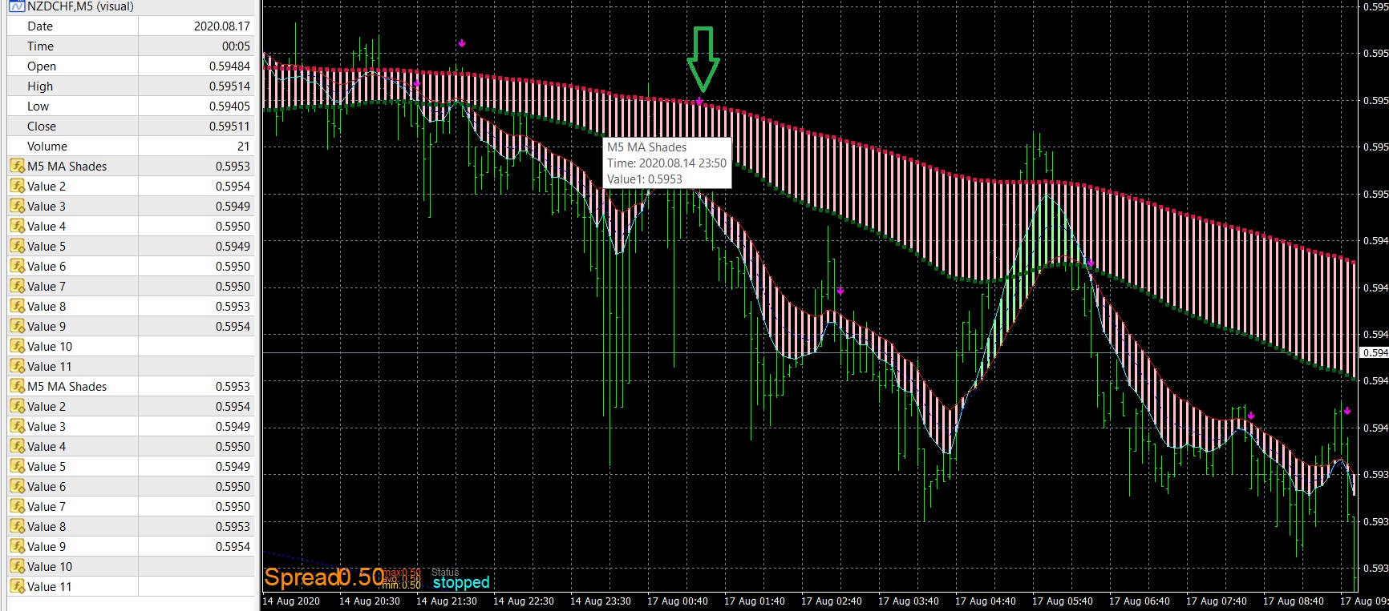Select the Close row label
The width and height of the screenshot is (1389, 611).
pyautogui.click(x=42, y=127)
